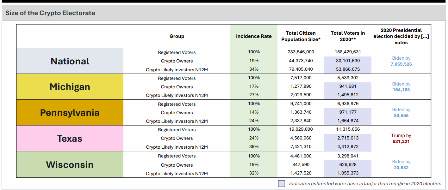The height and width of the screenshot is (190, 448).
Task: Click Texas crypto owners incidence rate 24%
Action: click(254, 138)
